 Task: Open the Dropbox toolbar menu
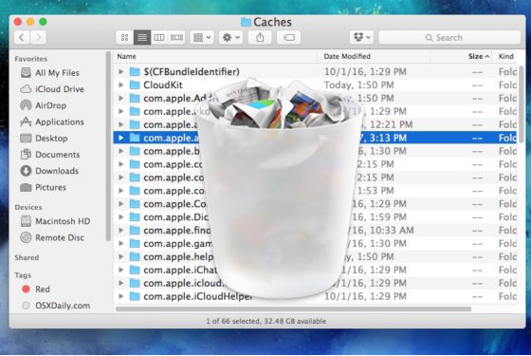361,37
